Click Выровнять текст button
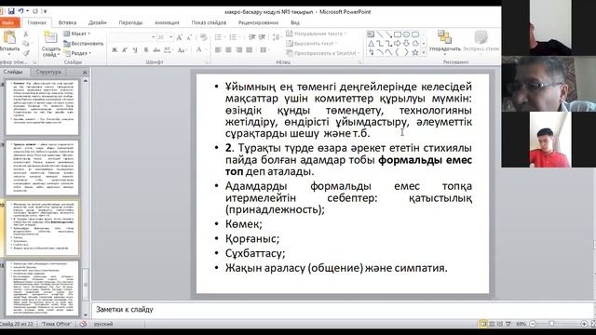Screen dimensions: 596x335 point(312,44)
